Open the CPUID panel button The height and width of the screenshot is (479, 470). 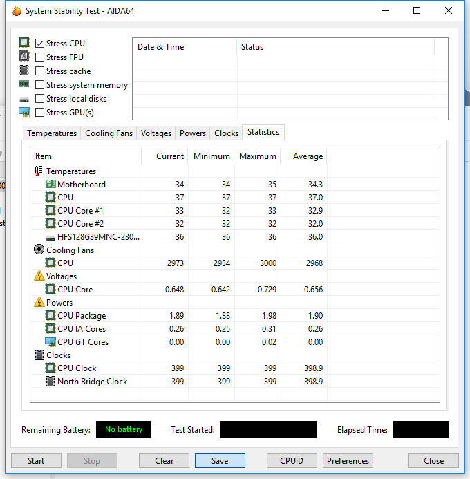[x=292, y=460]
